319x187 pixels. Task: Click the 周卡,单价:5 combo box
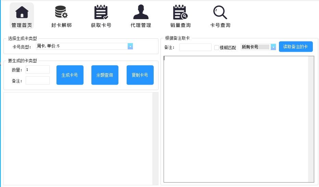(x=81, y=46)
